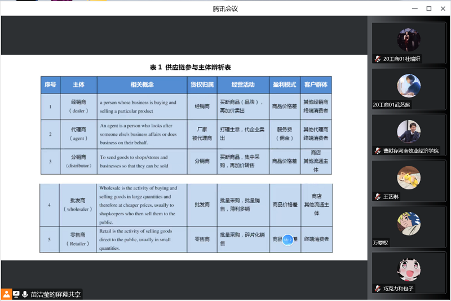Screen dimensions: 451x301
Task: Click the orange host avatar icon
Action: pos(6,294)
